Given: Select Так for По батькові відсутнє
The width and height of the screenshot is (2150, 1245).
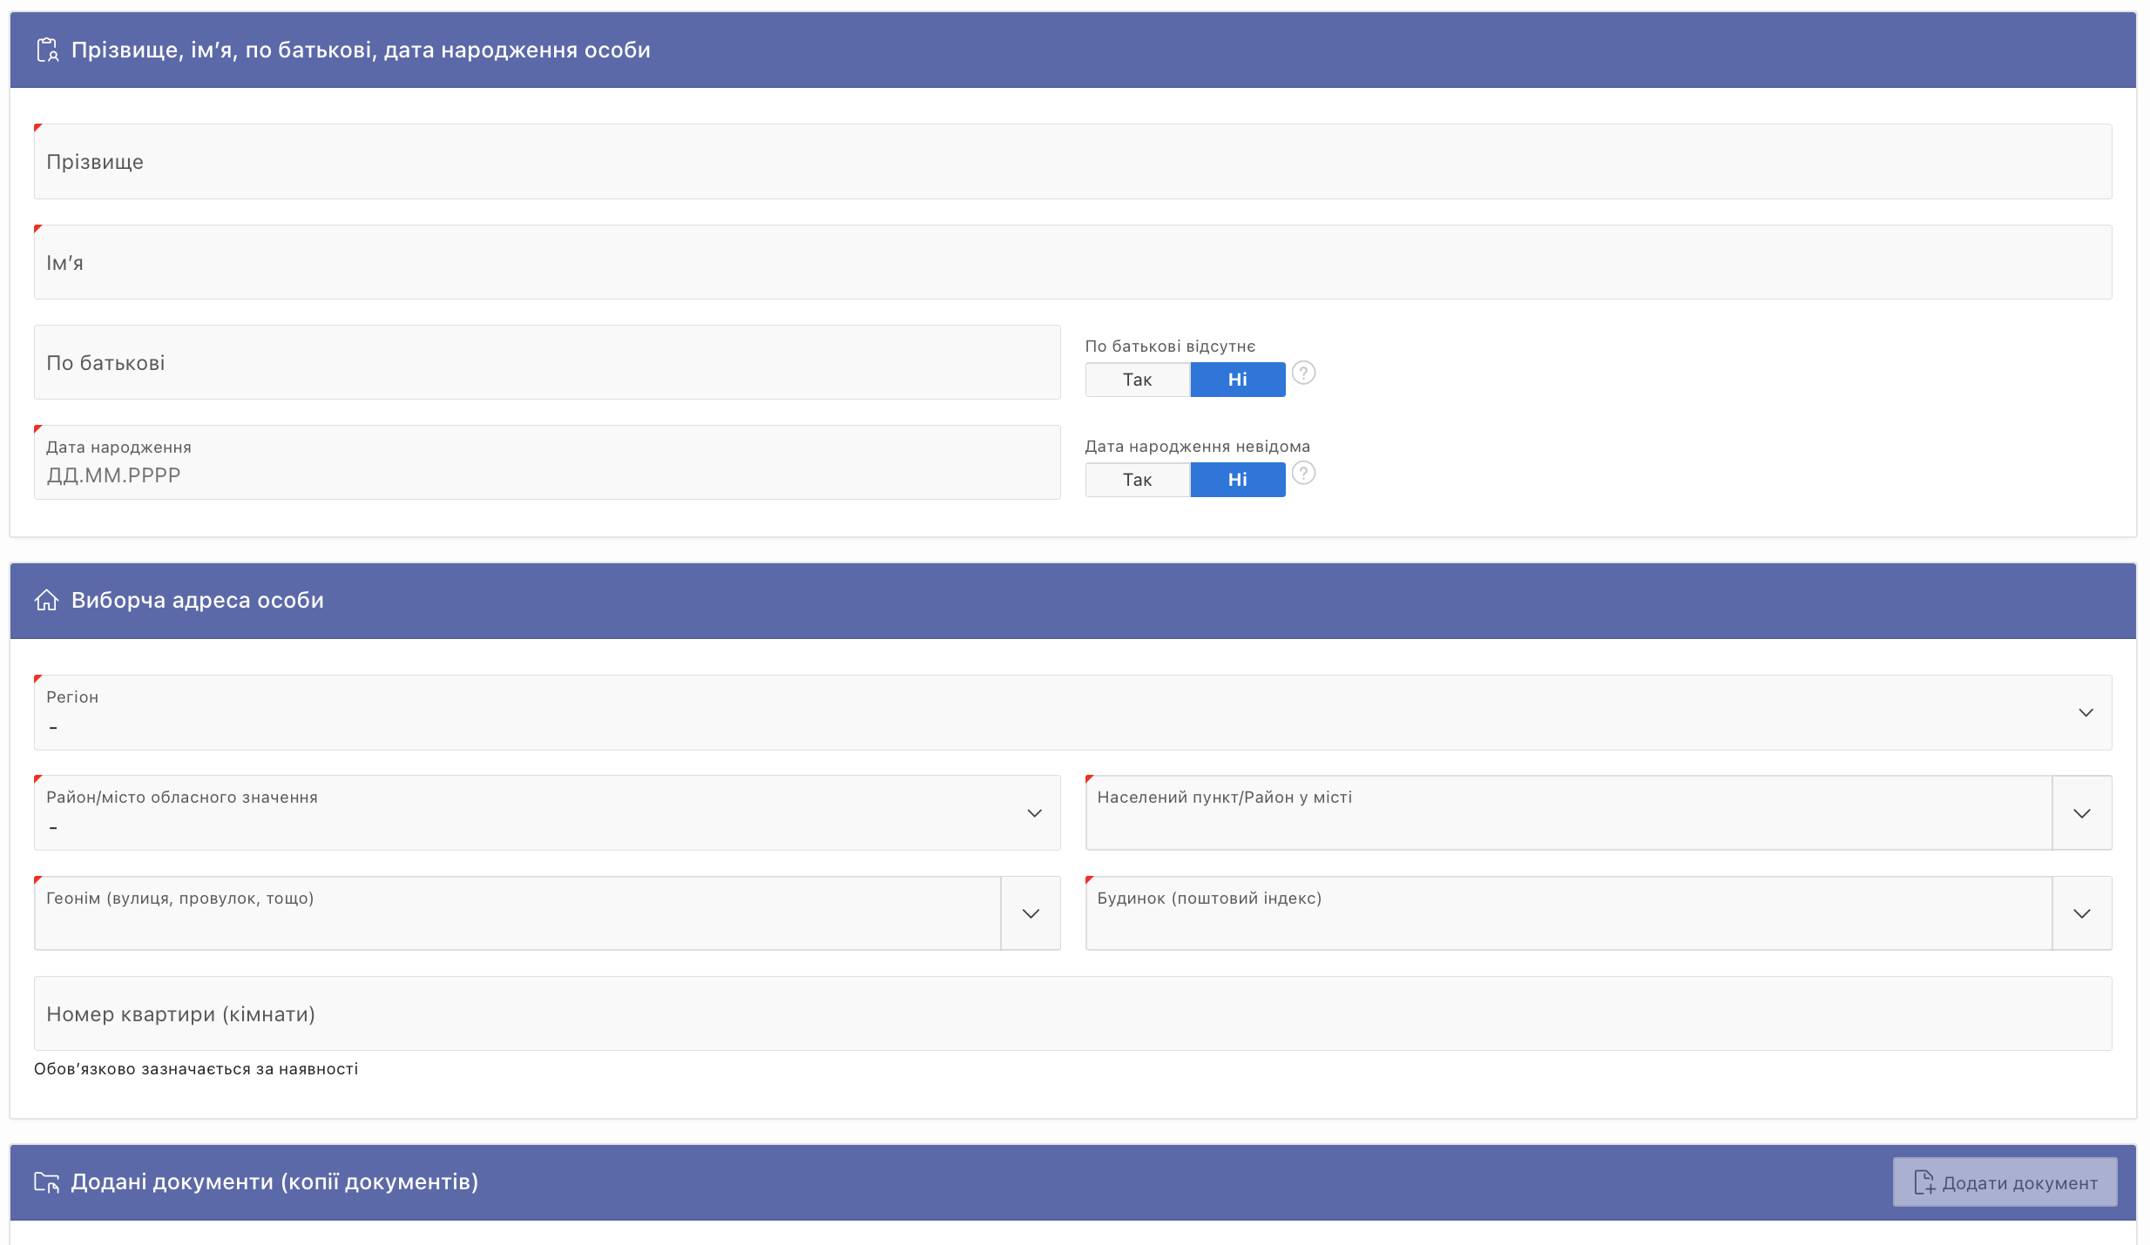Looking at the screenshot, I should 1137,380.
